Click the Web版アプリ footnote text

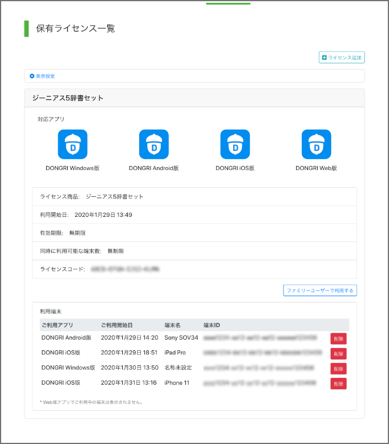click(91, 402)
